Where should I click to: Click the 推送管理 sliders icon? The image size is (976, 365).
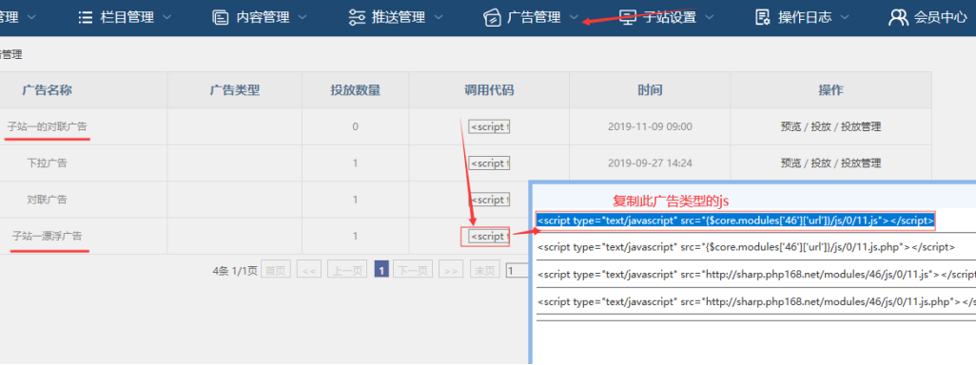pyautogui.click(x=357, y=17)
